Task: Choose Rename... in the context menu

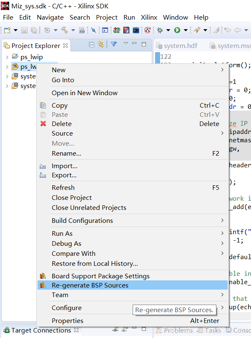Action: pyautogui.click(x=133, y=154)
